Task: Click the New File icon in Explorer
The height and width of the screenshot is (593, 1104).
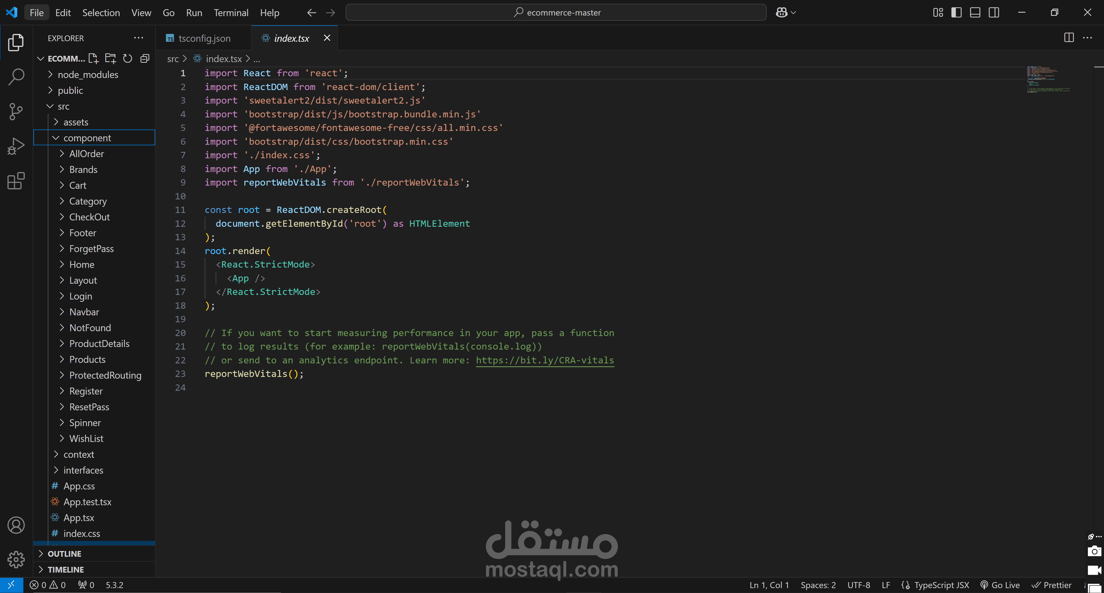Action: click(93, 58)
